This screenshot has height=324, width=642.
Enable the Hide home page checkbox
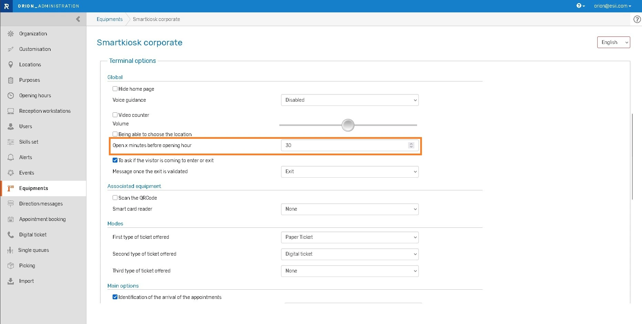tap(115, 89)
